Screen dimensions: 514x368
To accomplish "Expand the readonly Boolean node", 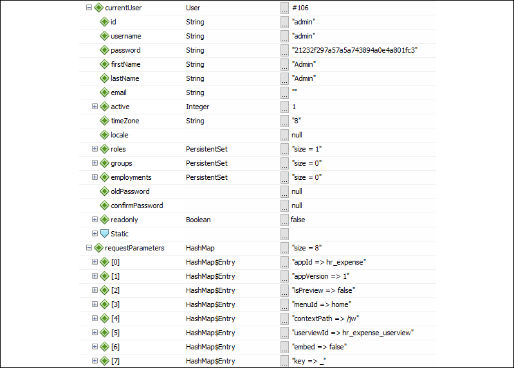I will (x=95, y=220).
